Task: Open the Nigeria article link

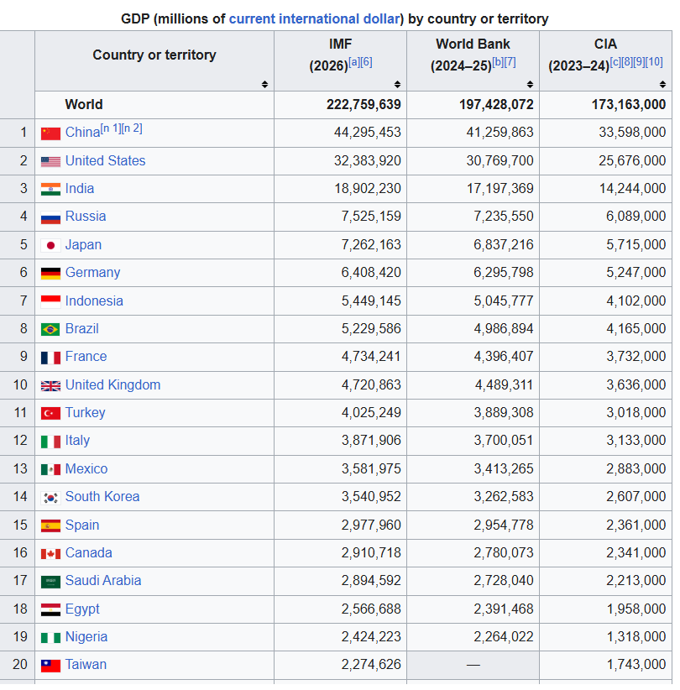Action: [x=86, y=637]
